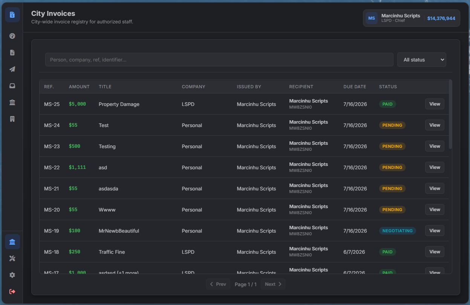470x305 pixels.
Task: Open the grey bank building sidebar icon
Action: click(12, 103)
